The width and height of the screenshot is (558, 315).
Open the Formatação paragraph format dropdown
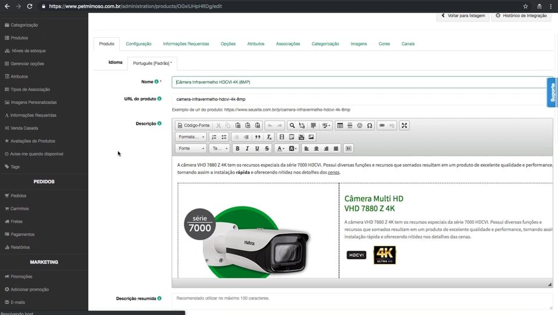tap(191, 137)
